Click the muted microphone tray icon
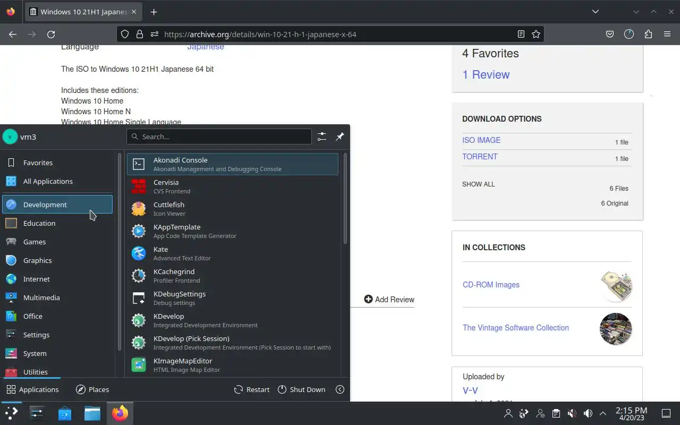680x425 pixels. pyautogui.click(x=572, y=413)
